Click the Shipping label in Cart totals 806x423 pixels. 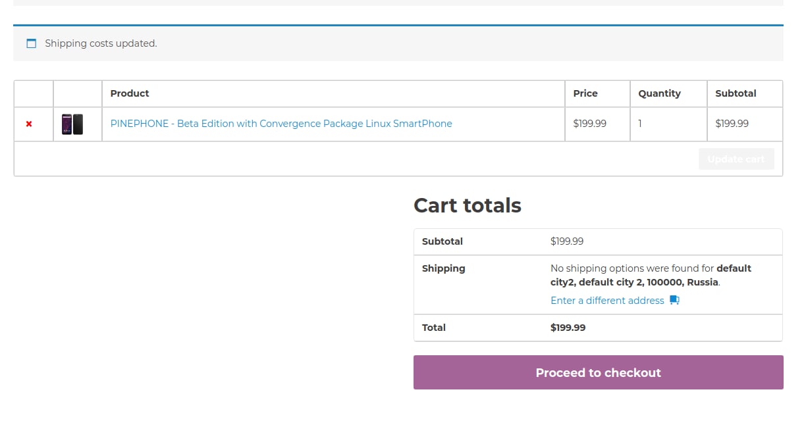point(444,268)
